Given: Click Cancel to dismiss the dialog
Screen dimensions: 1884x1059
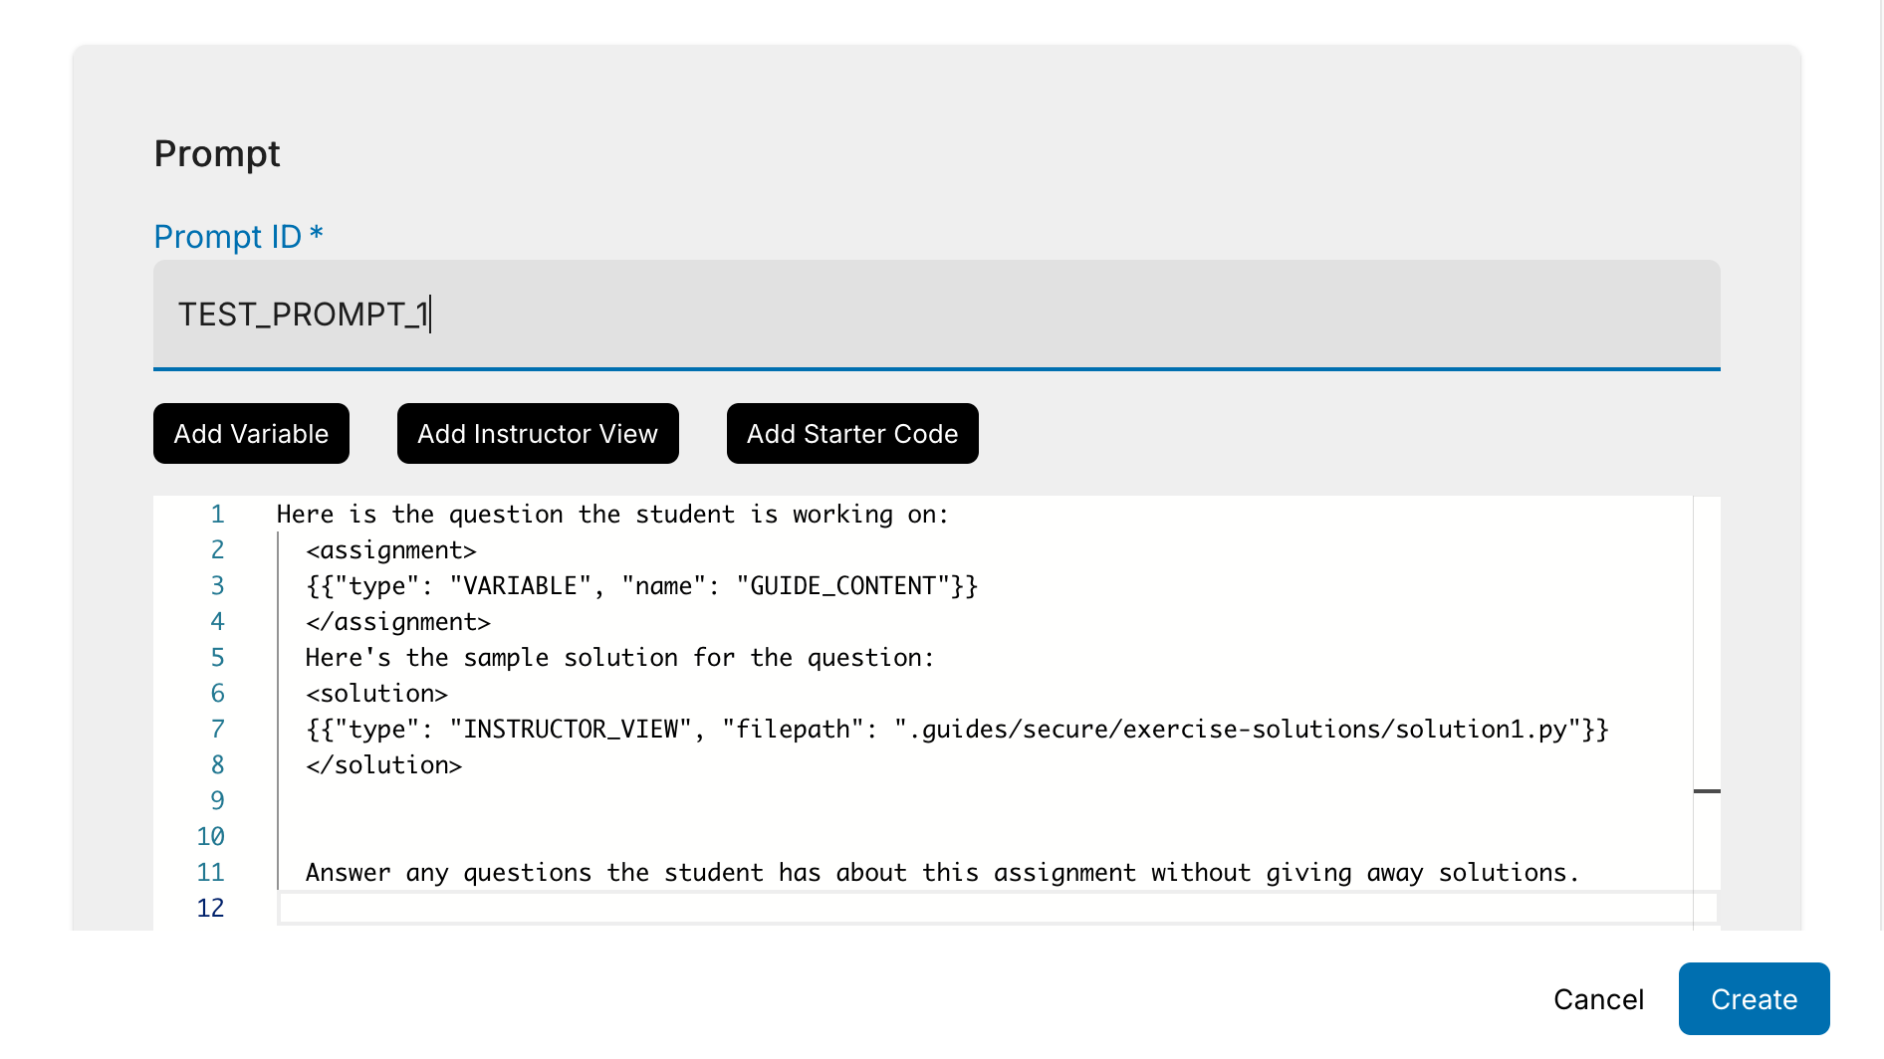Looking at the screenshot, I should (1598, 998).
